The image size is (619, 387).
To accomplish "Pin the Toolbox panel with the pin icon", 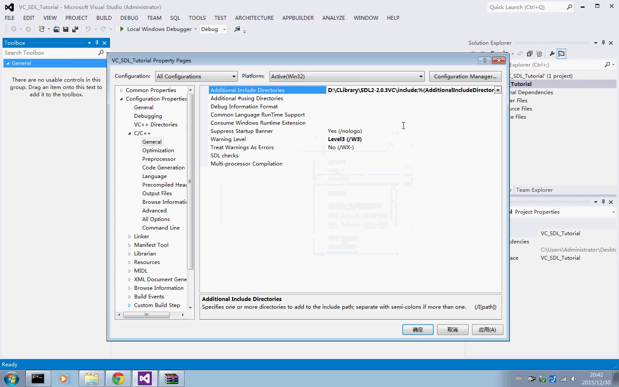I will [97, 43].
